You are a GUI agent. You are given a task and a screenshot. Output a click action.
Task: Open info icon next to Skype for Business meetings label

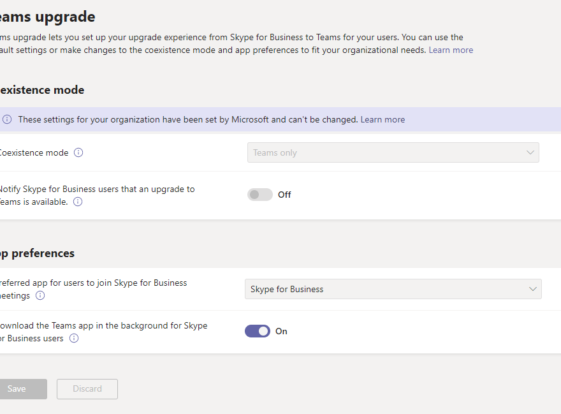(40, 295)
